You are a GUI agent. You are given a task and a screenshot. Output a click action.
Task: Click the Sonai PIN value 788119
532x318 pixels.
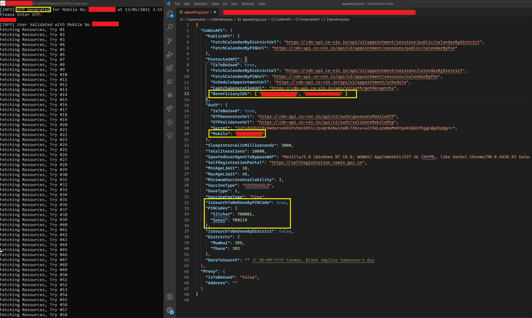pyautogui.click(x=240, y=220)
